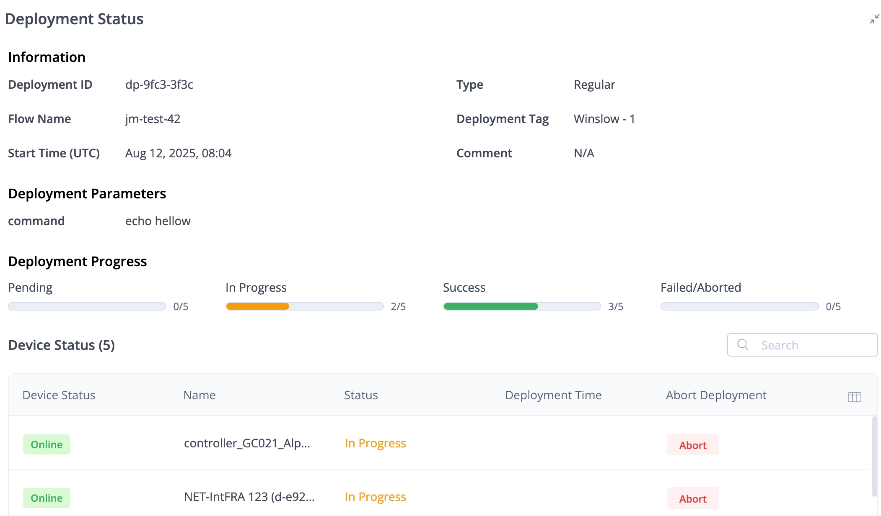Collapse the Deployment Status panel
The image size is (881, 516).
[x=874, y=19]
